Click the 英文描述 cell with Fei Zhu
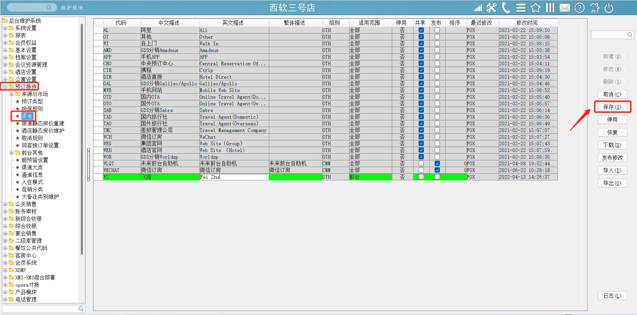The width and height of the screenshot is (637, 315). pos(234,177)
